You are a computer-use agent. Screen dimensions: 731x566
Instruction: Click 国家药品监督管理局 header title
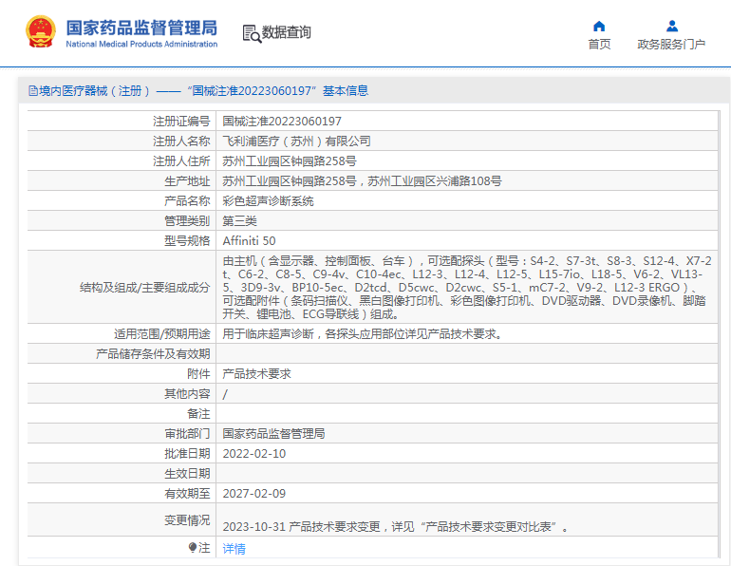click(x=141, y=28)
